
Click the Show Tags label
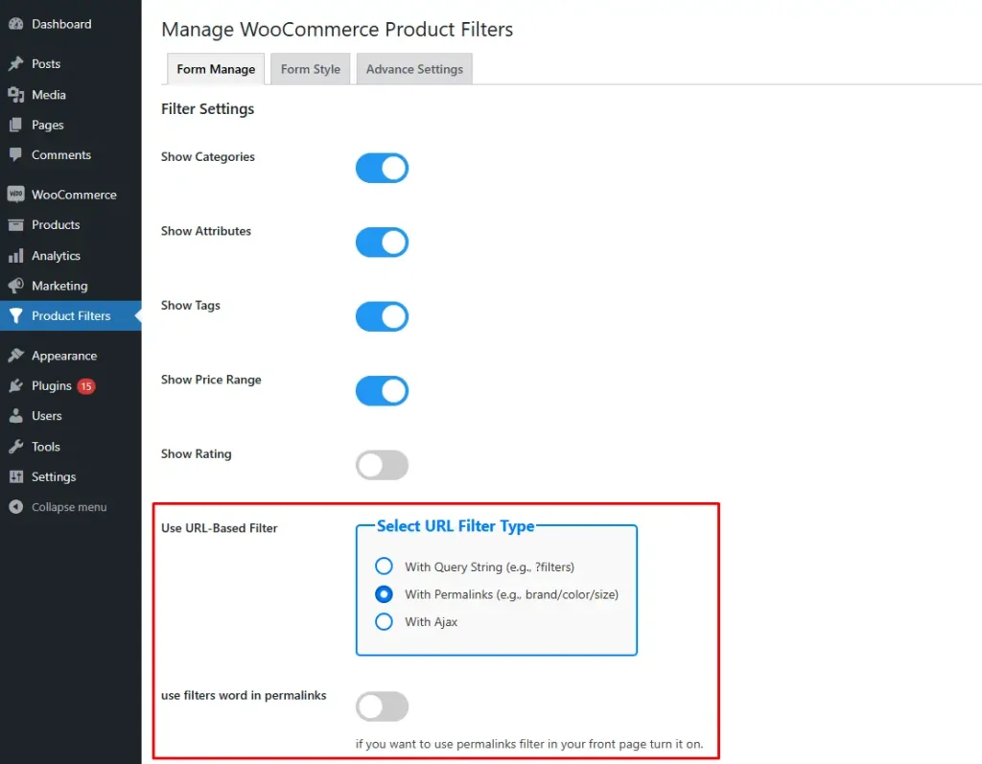(x=191, y=305)
